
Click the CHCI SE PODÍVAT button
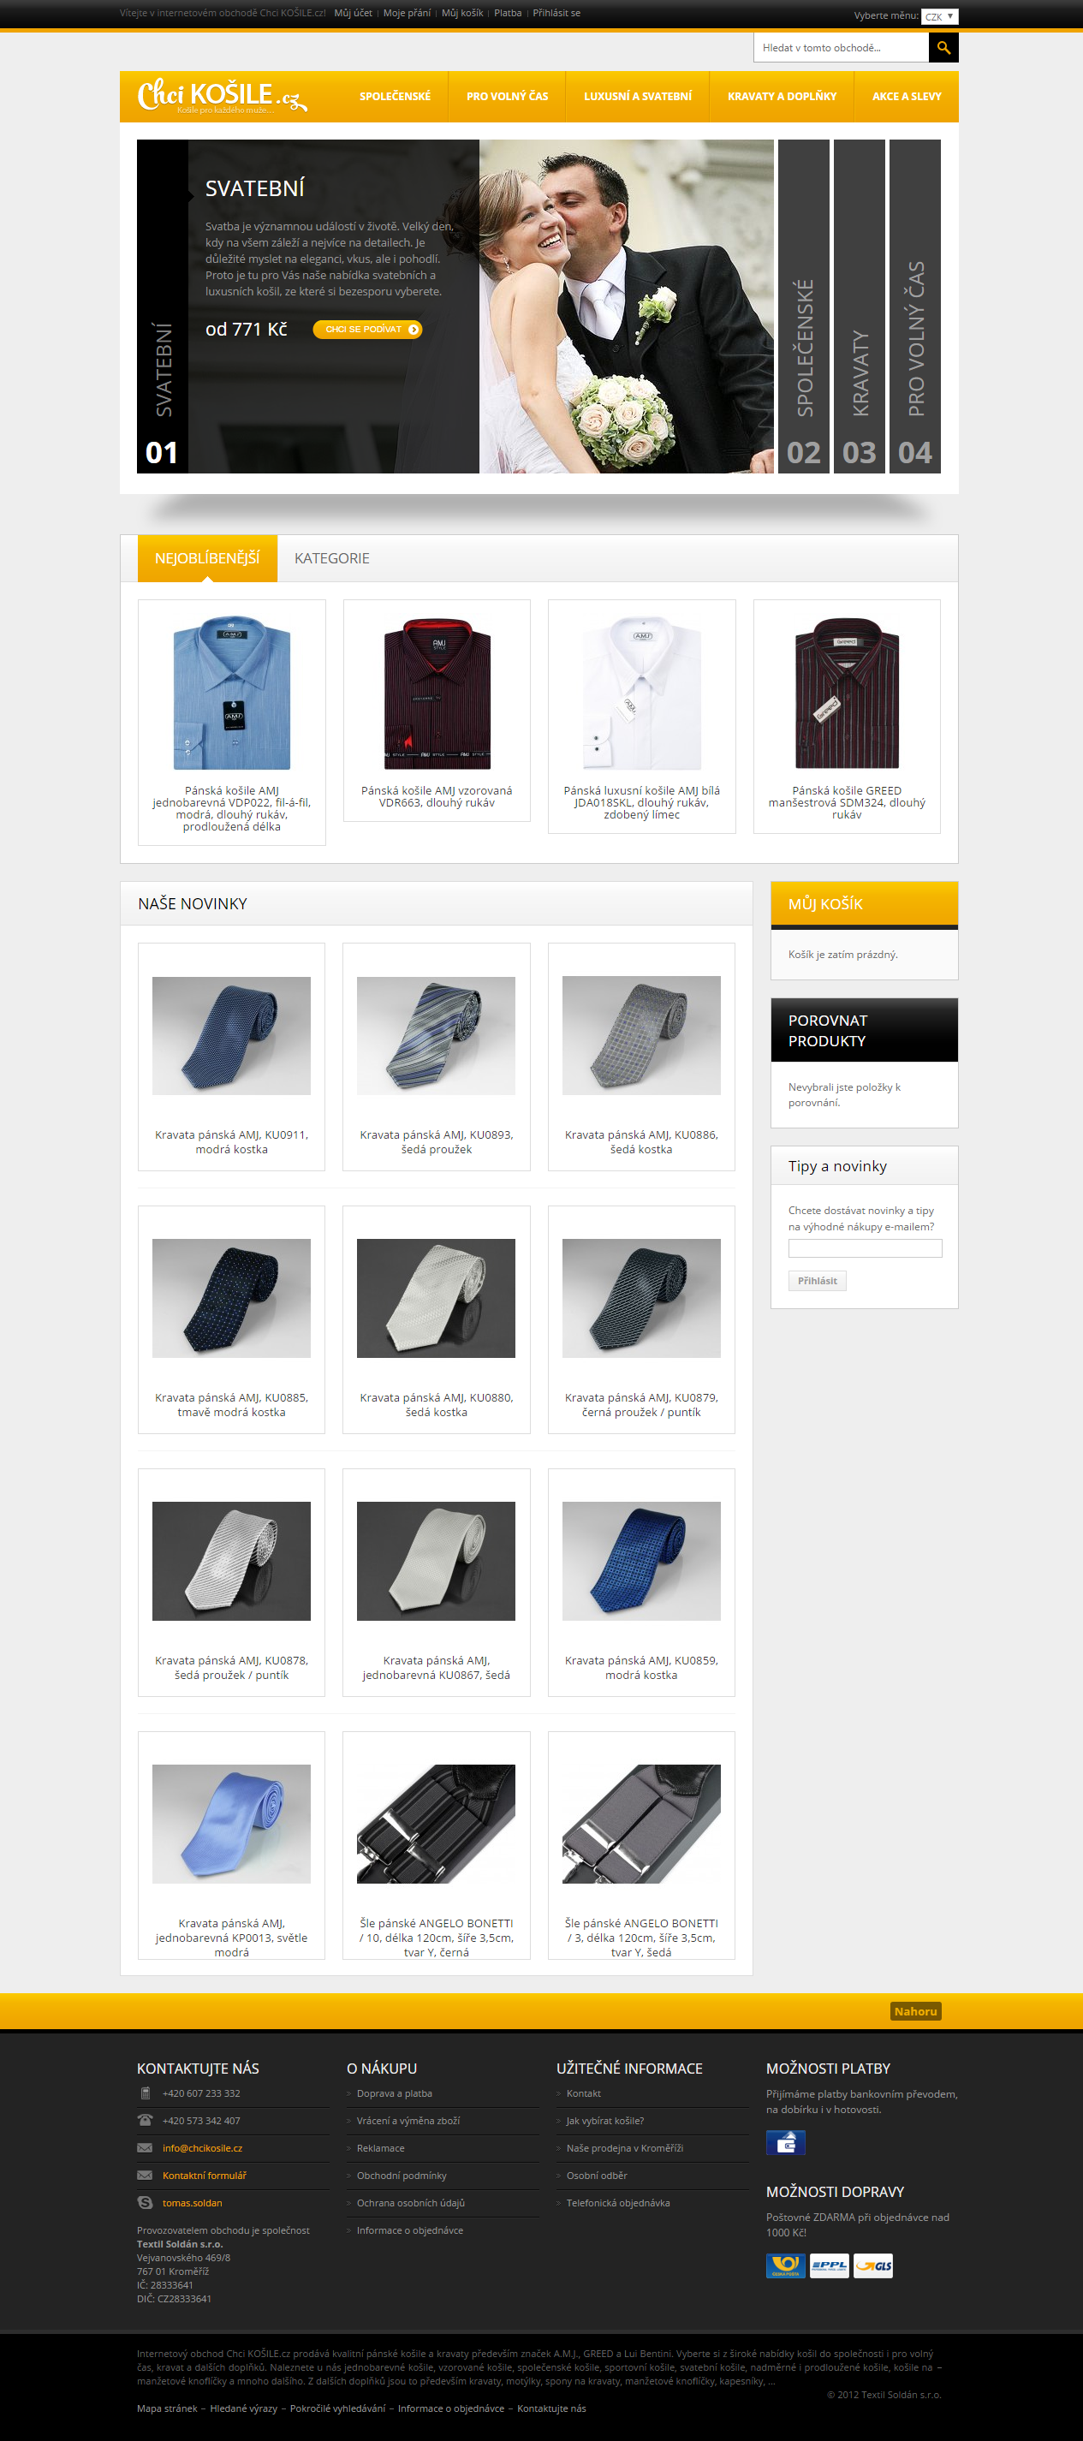[x=367, y=329]
